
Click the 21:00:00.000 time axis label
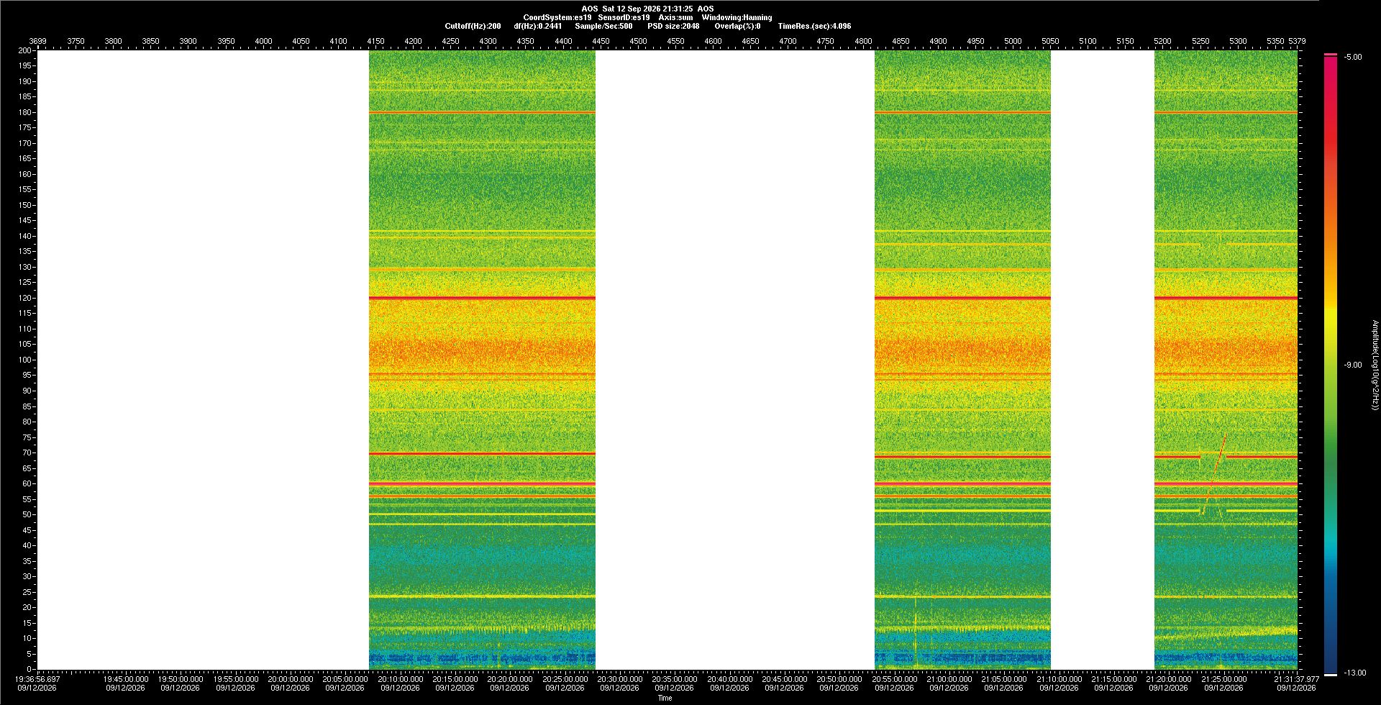(949, 679)
